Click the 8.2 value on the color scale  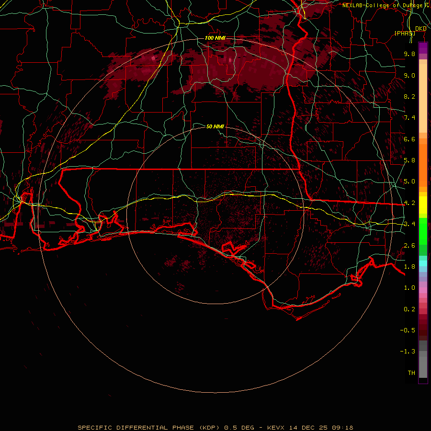[409, 96]
